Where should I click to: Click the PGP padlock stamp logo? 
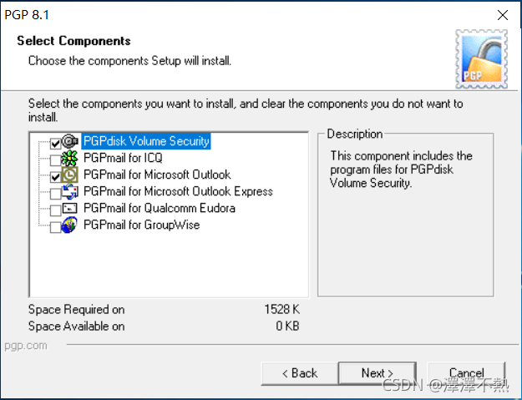point(481,59)
